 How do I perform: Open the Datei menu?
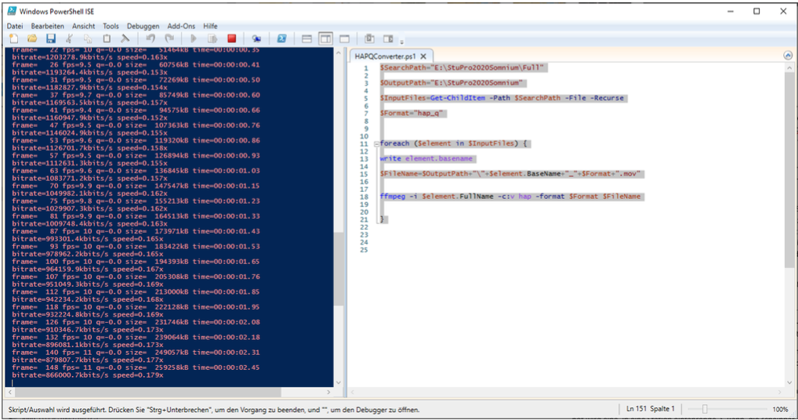(15, 26)
